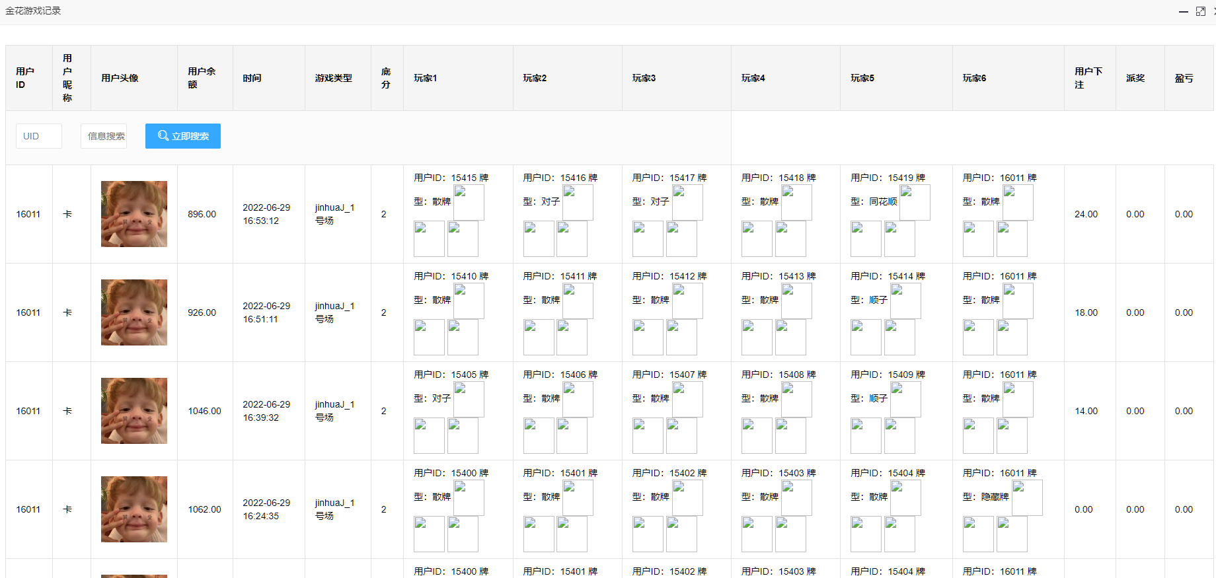Select the bet amount cell showing 24.00
This screenshot has width=1216, height=578.
(x=1086, y=214)
